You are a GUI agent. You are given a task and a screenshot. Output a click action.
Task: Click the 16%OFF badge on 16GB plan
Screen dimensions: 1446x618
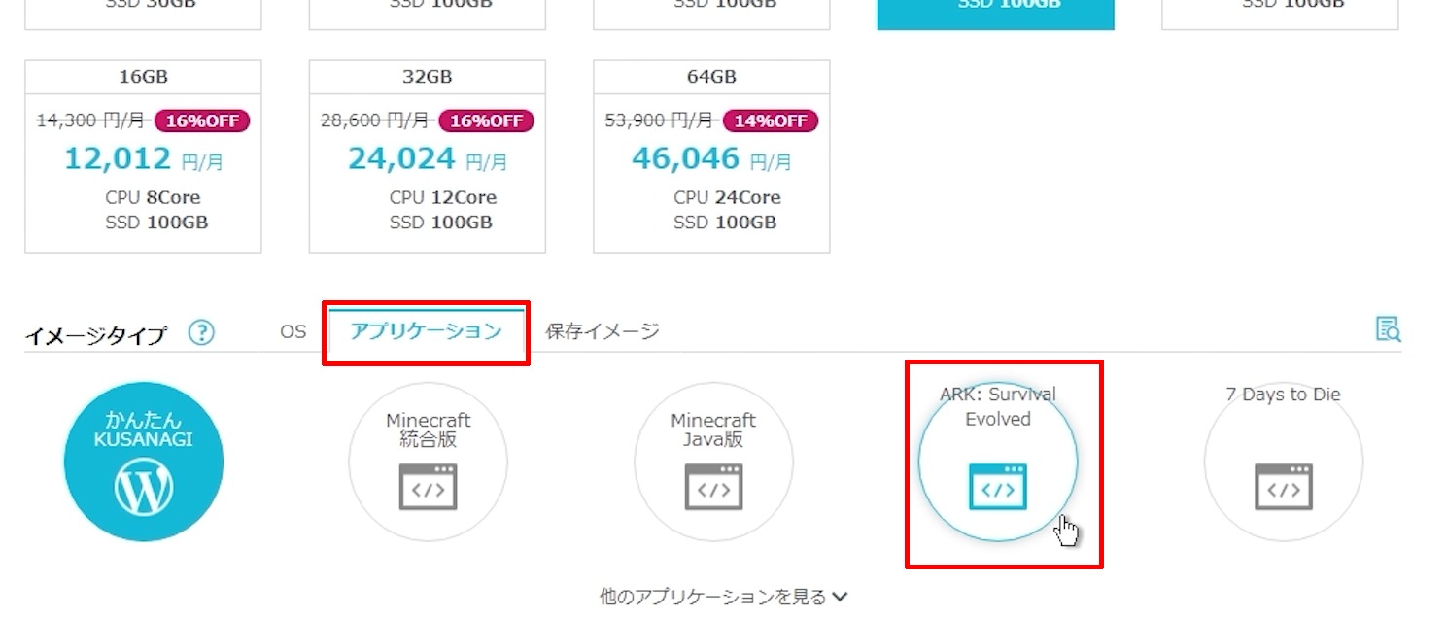coord(202,120)
